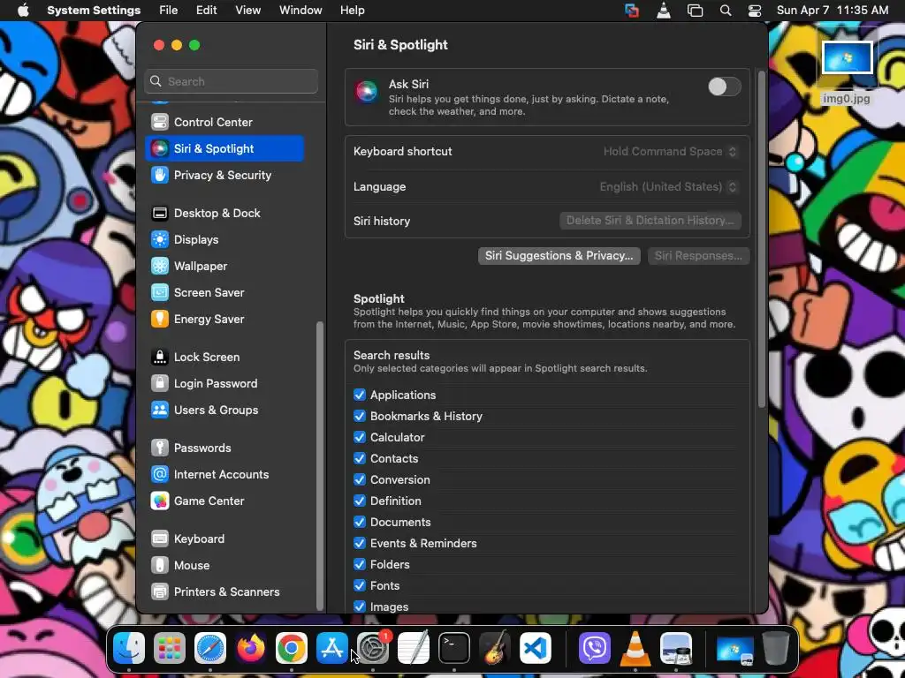This screenshot has width=905, height=678.
Task: Click the Siri & Spotlight sidebar icon
Action: pyautogui.click(x=160, y=148)
